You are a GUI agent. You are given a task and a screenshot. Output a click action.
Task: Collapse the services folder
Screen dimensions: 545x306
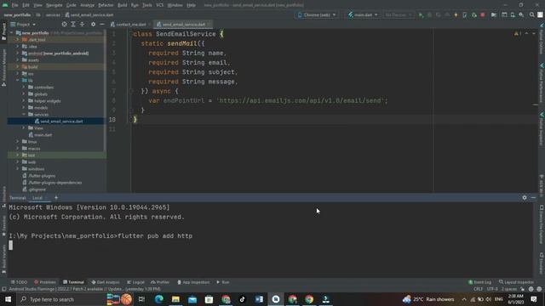tap(24, 114)
